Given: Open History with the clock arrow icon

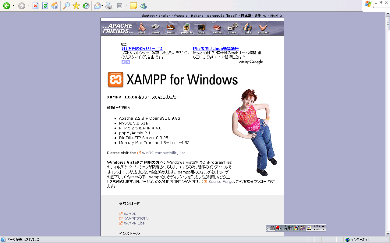Looking at the screenshot, I should point(86,6).
